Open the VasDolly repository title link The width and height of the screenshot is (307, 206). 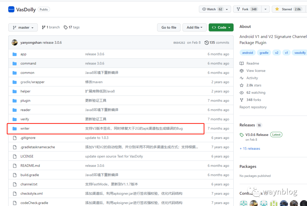coord(26,10)
